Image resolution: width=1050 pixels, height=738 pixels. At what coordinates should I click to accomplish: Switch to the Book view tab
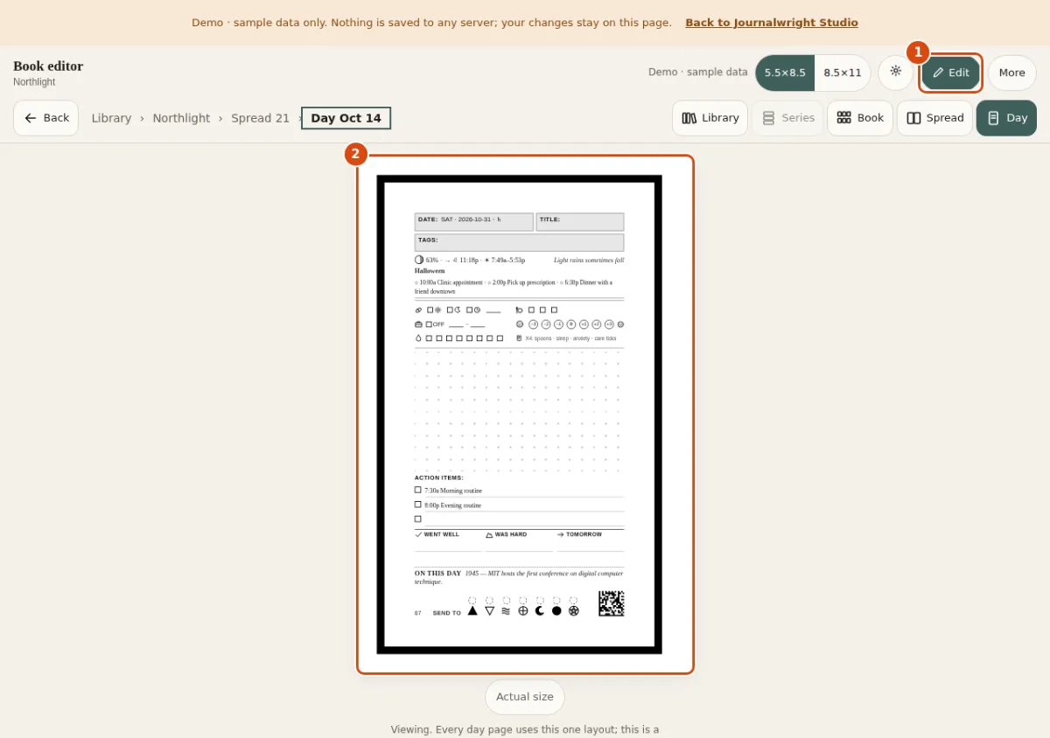[860, 118]
